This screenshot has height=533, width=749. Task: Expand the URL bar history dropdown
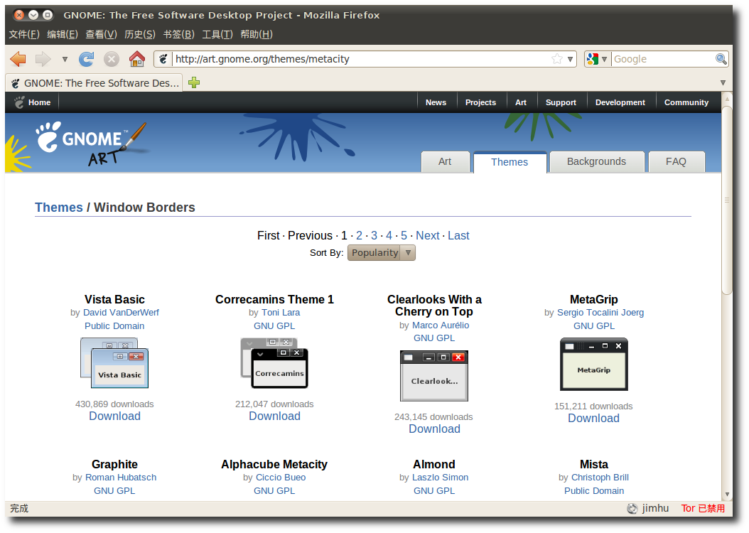click(570, 59)
